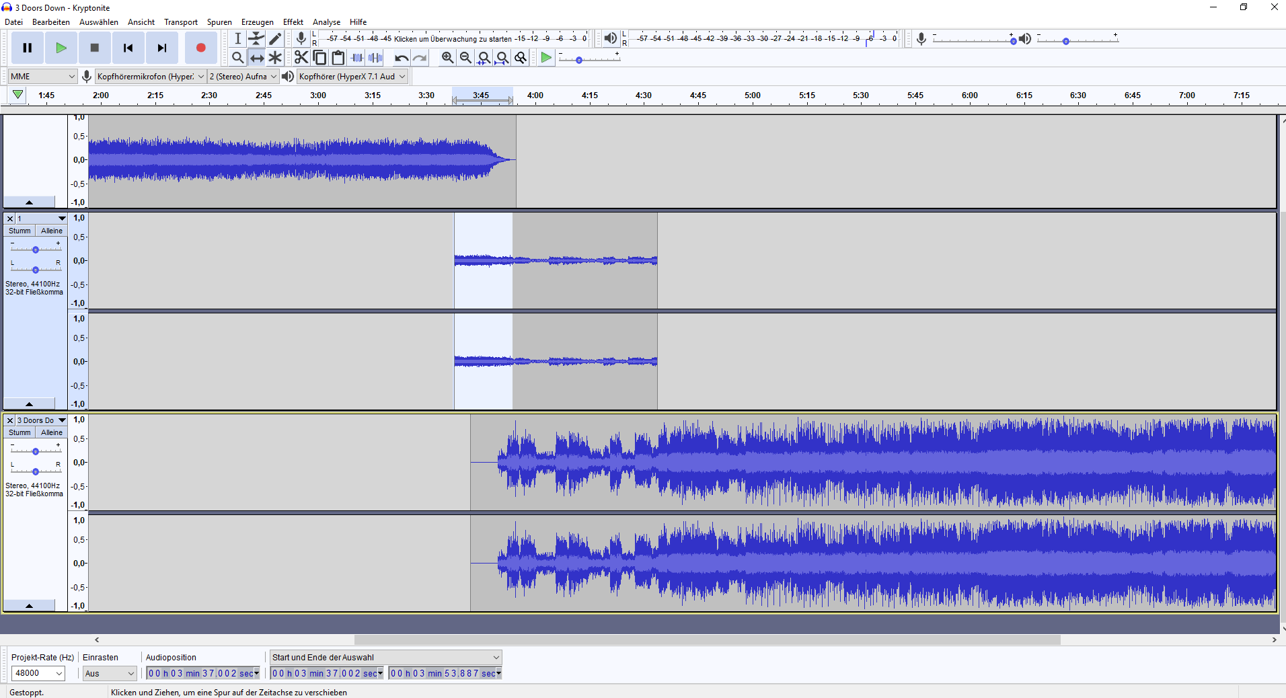Expand the Kopfhörermikrofon recording device dropdown
The image size is (1286, 698).
coord(150,77)
